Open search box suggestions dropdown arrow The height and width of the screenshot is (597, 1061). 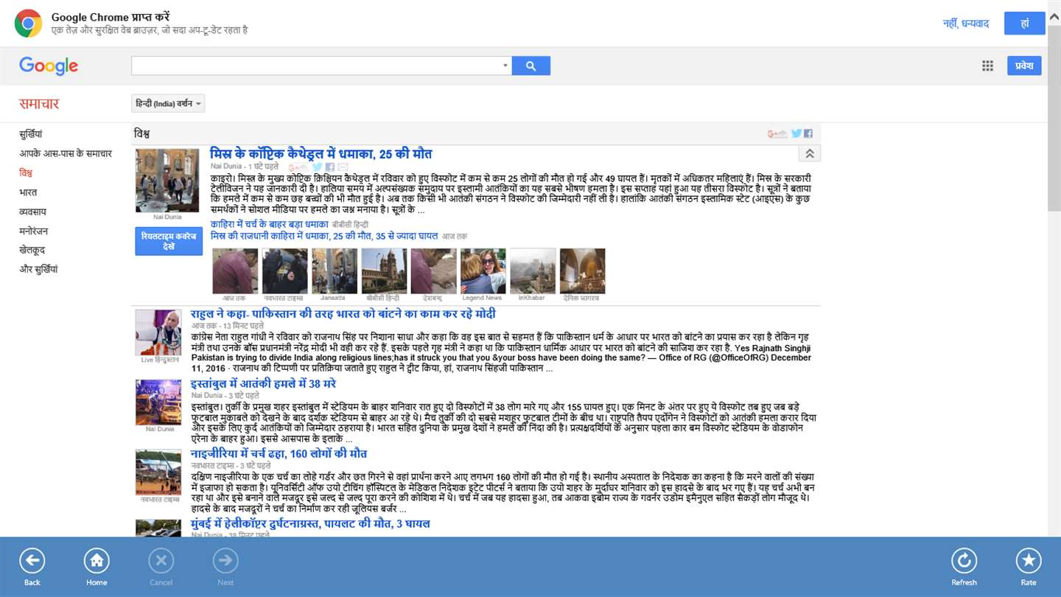tap(505, 66)
